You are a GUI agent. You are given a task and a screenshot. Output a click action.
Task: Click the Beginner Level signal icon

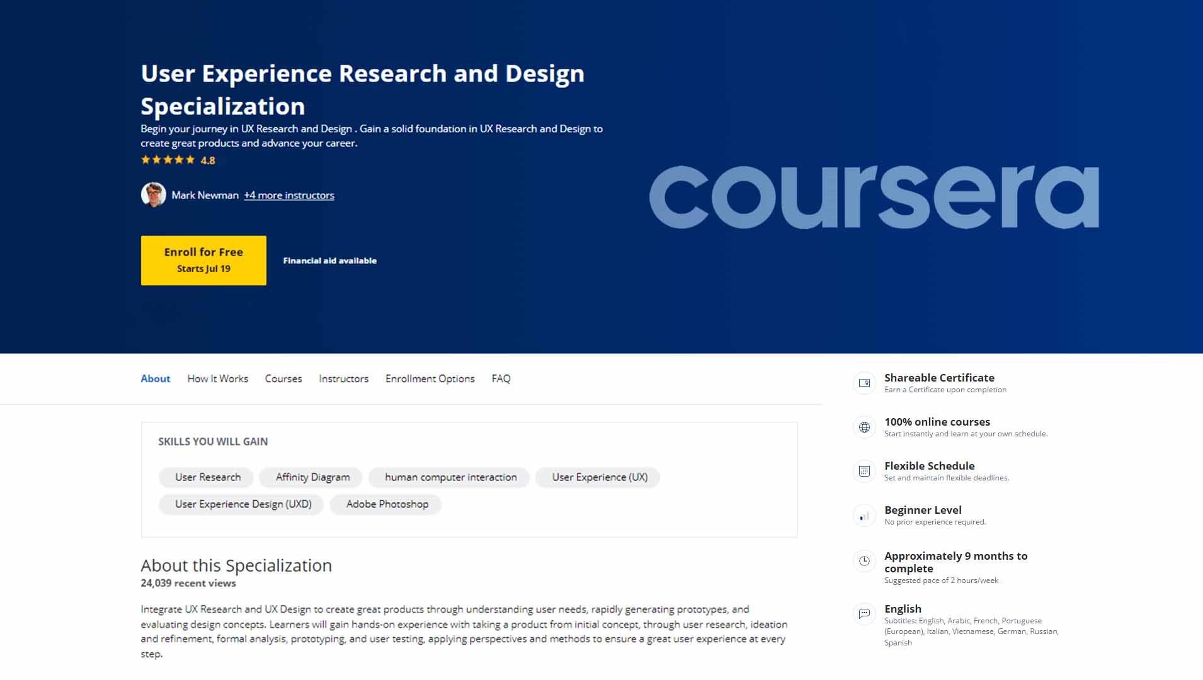pos(864,515)
